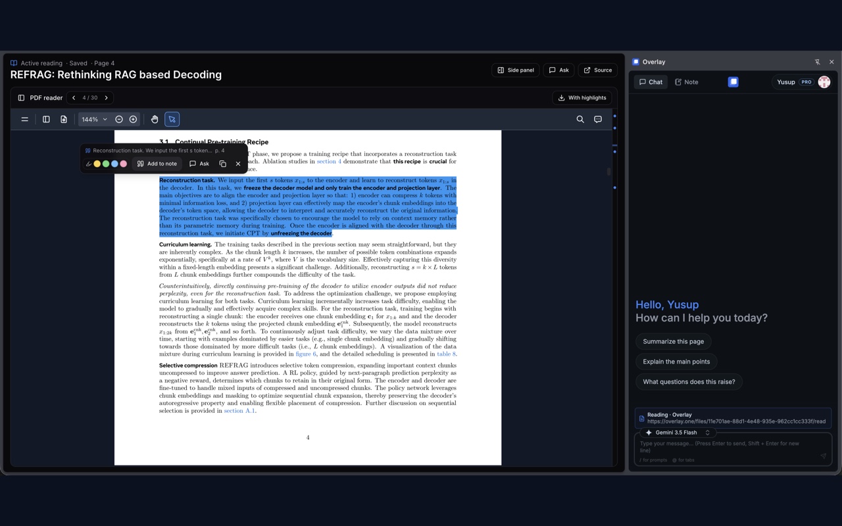Screen dimensions: 842x526
Task: Click the Active reading book icon
Action: tap(14, 63)
